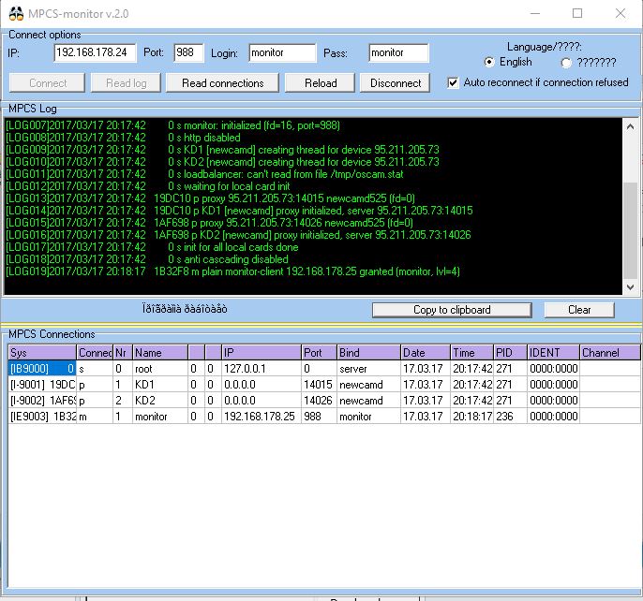Select the ??????? language radio button
The image size is (643, 601).
tap(566, 63)
